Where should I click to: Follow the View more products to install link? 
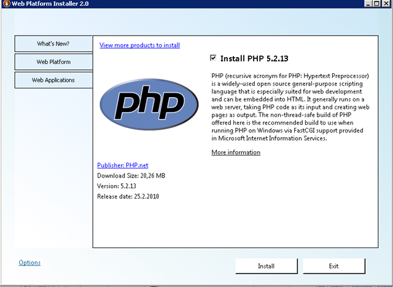pos(139,45)
